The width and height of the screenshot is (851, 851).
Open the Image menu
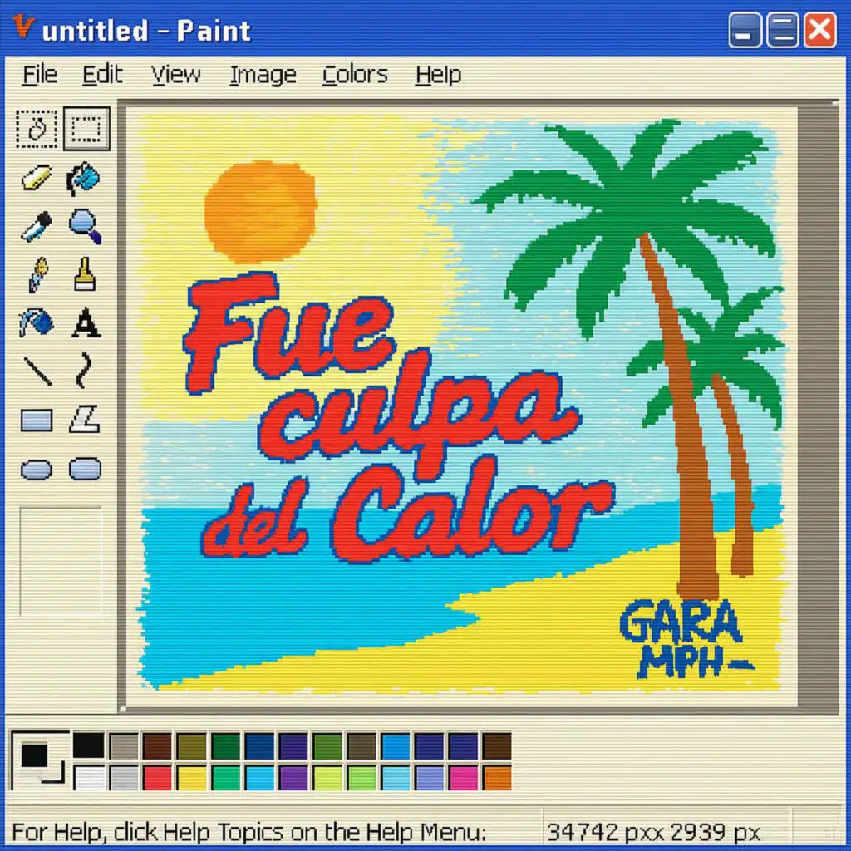click(263, 75)
